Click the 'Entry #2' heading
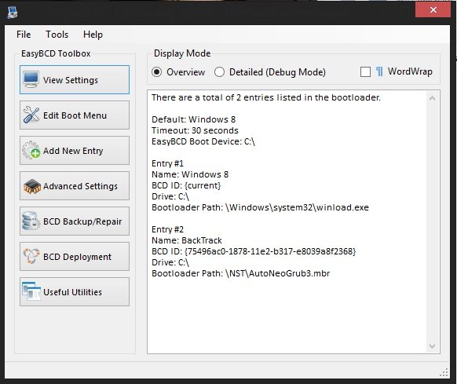The height and width of the screenshot is (384, 457). (167, 229)
